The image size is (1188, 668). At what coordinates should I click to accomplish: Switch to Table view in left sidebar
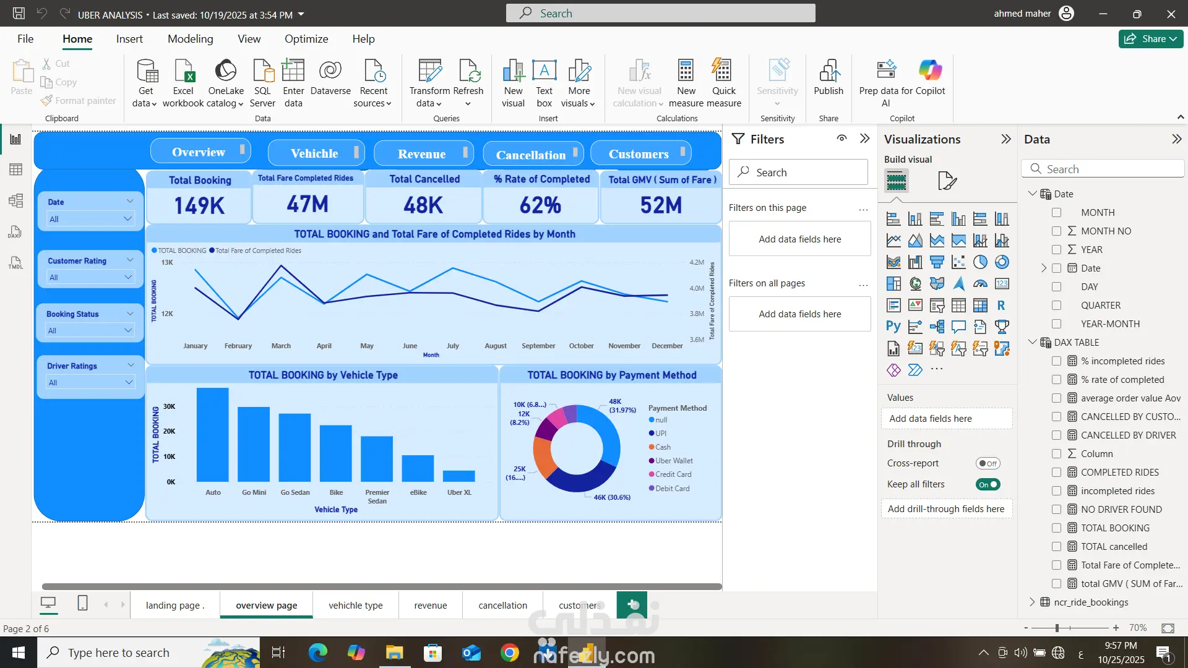pos(15,169)
